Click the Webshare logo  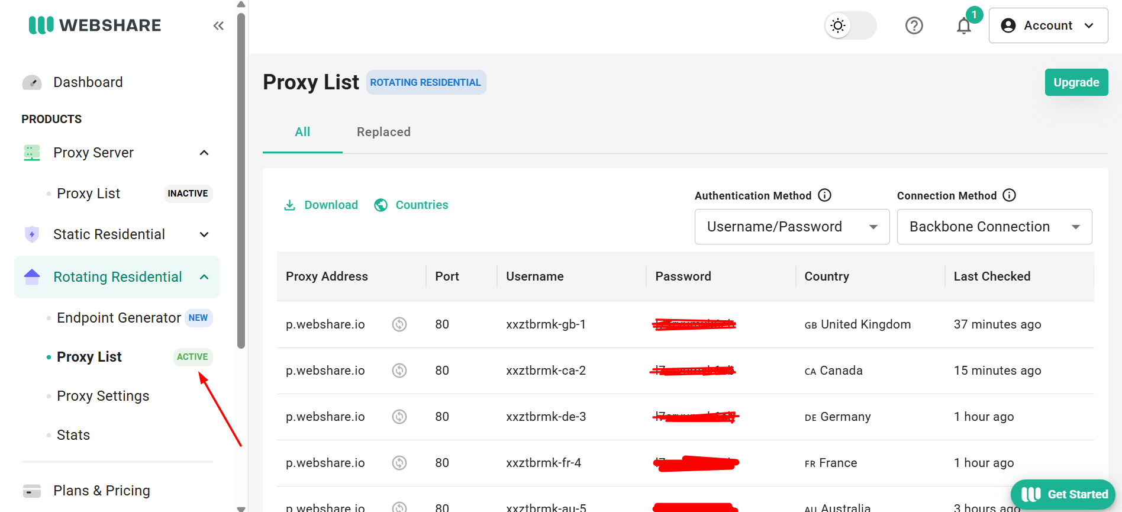coord(95,25)
